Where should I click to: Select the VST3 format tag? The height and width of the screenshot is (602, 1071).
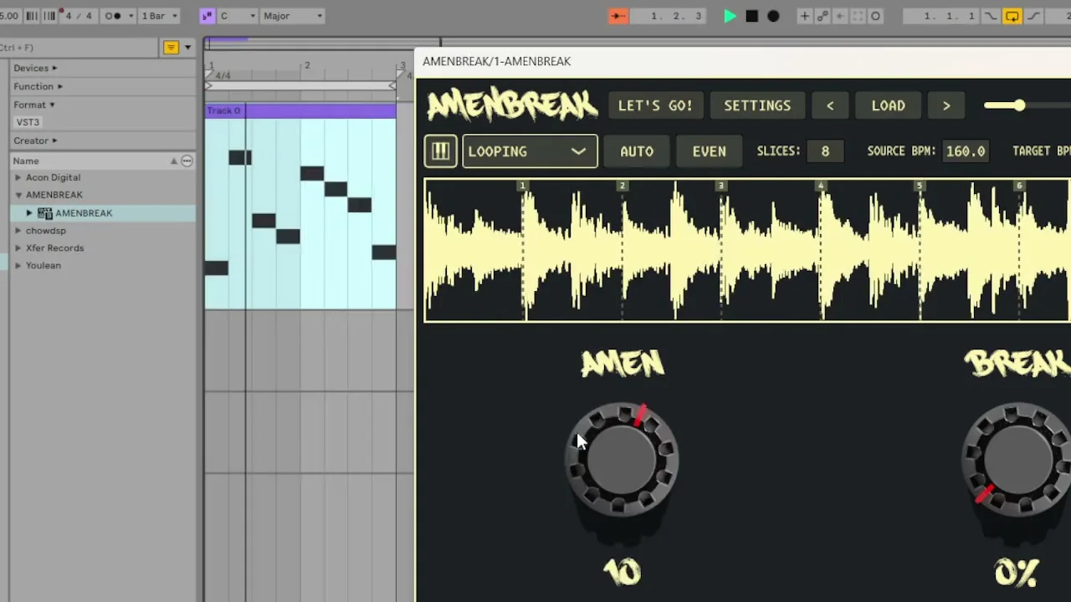tap(28, 122)
